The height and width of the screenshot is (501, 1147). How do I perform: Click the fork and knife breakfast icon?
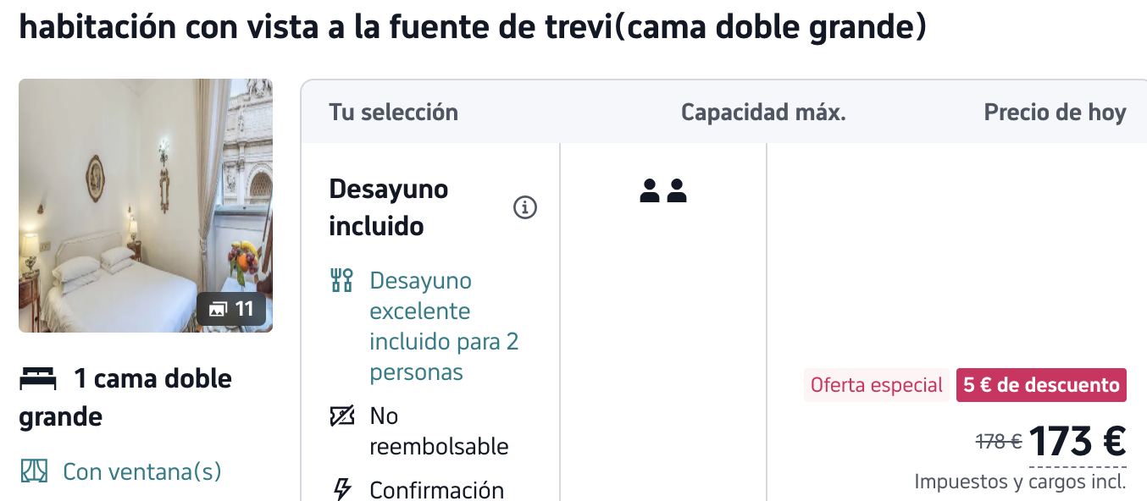point(341,281)
